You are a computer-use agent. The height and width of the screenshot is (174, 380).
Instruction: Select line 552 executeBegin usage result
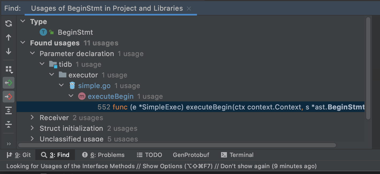click(191, 107)
